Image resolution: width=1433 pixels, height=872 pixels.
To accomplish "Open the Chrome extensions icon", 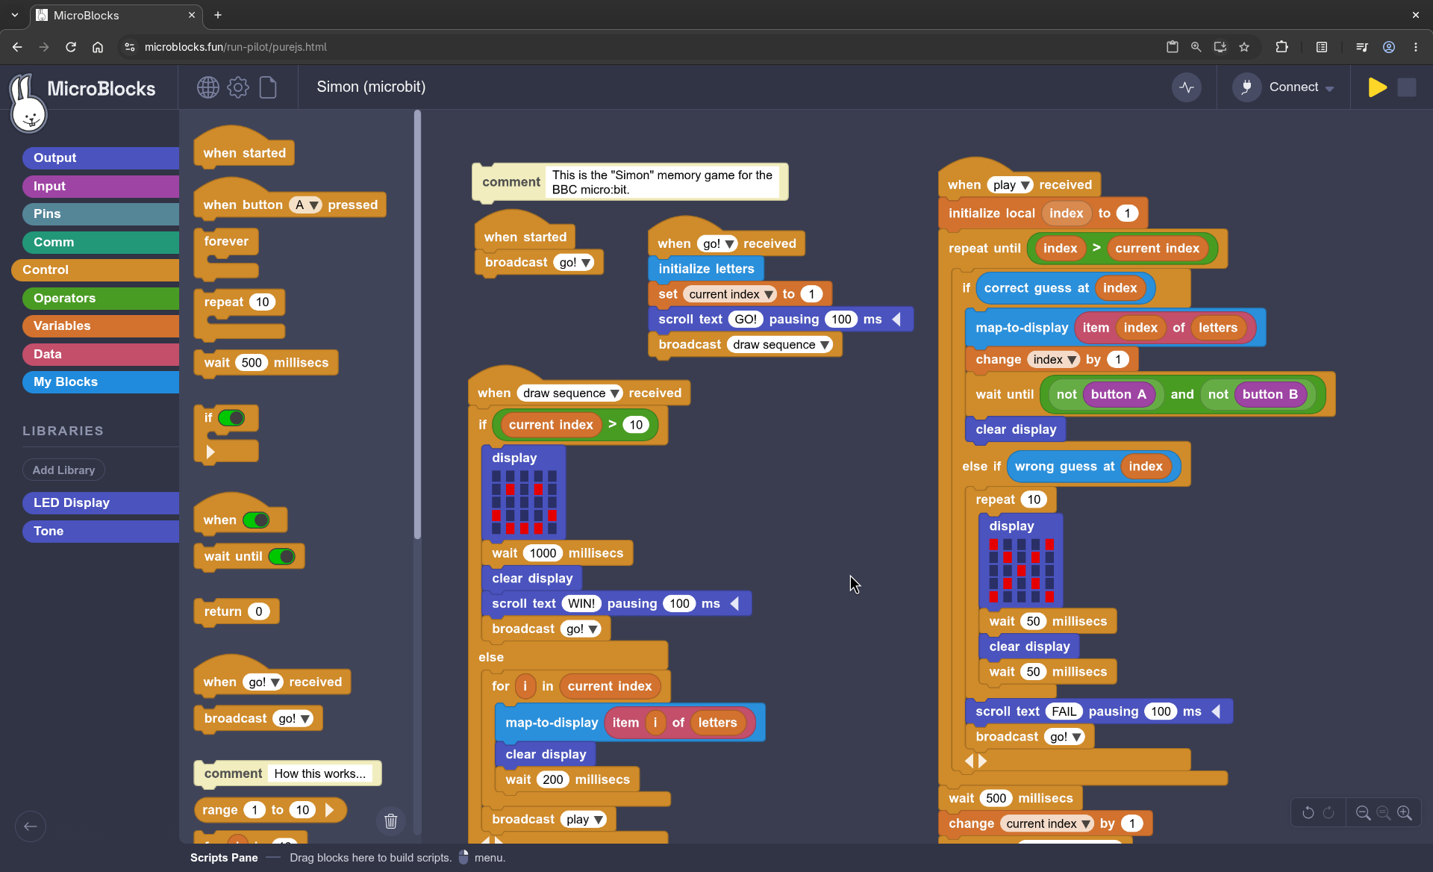I will 1281,46.
